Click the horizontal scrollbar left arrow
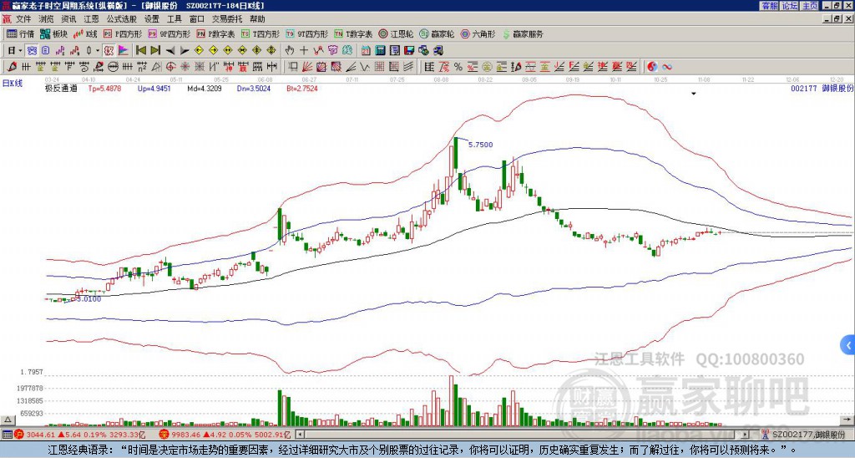Image resolution: width=855 pixels, height=458 pixels. coord(300,435)
